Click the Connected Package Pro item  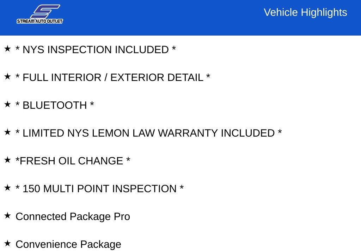73,217
